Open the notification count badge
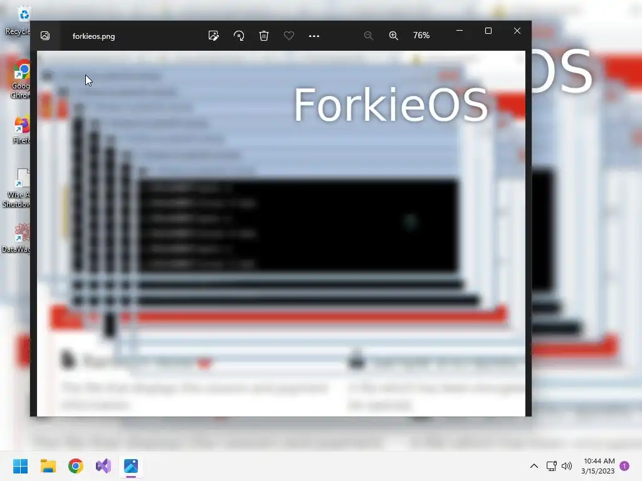 click(x=624, y=466)
